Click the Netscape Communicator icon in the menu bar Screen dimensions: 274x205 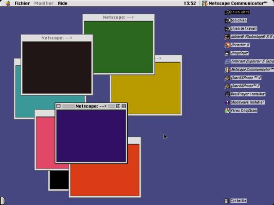[205, 3]
